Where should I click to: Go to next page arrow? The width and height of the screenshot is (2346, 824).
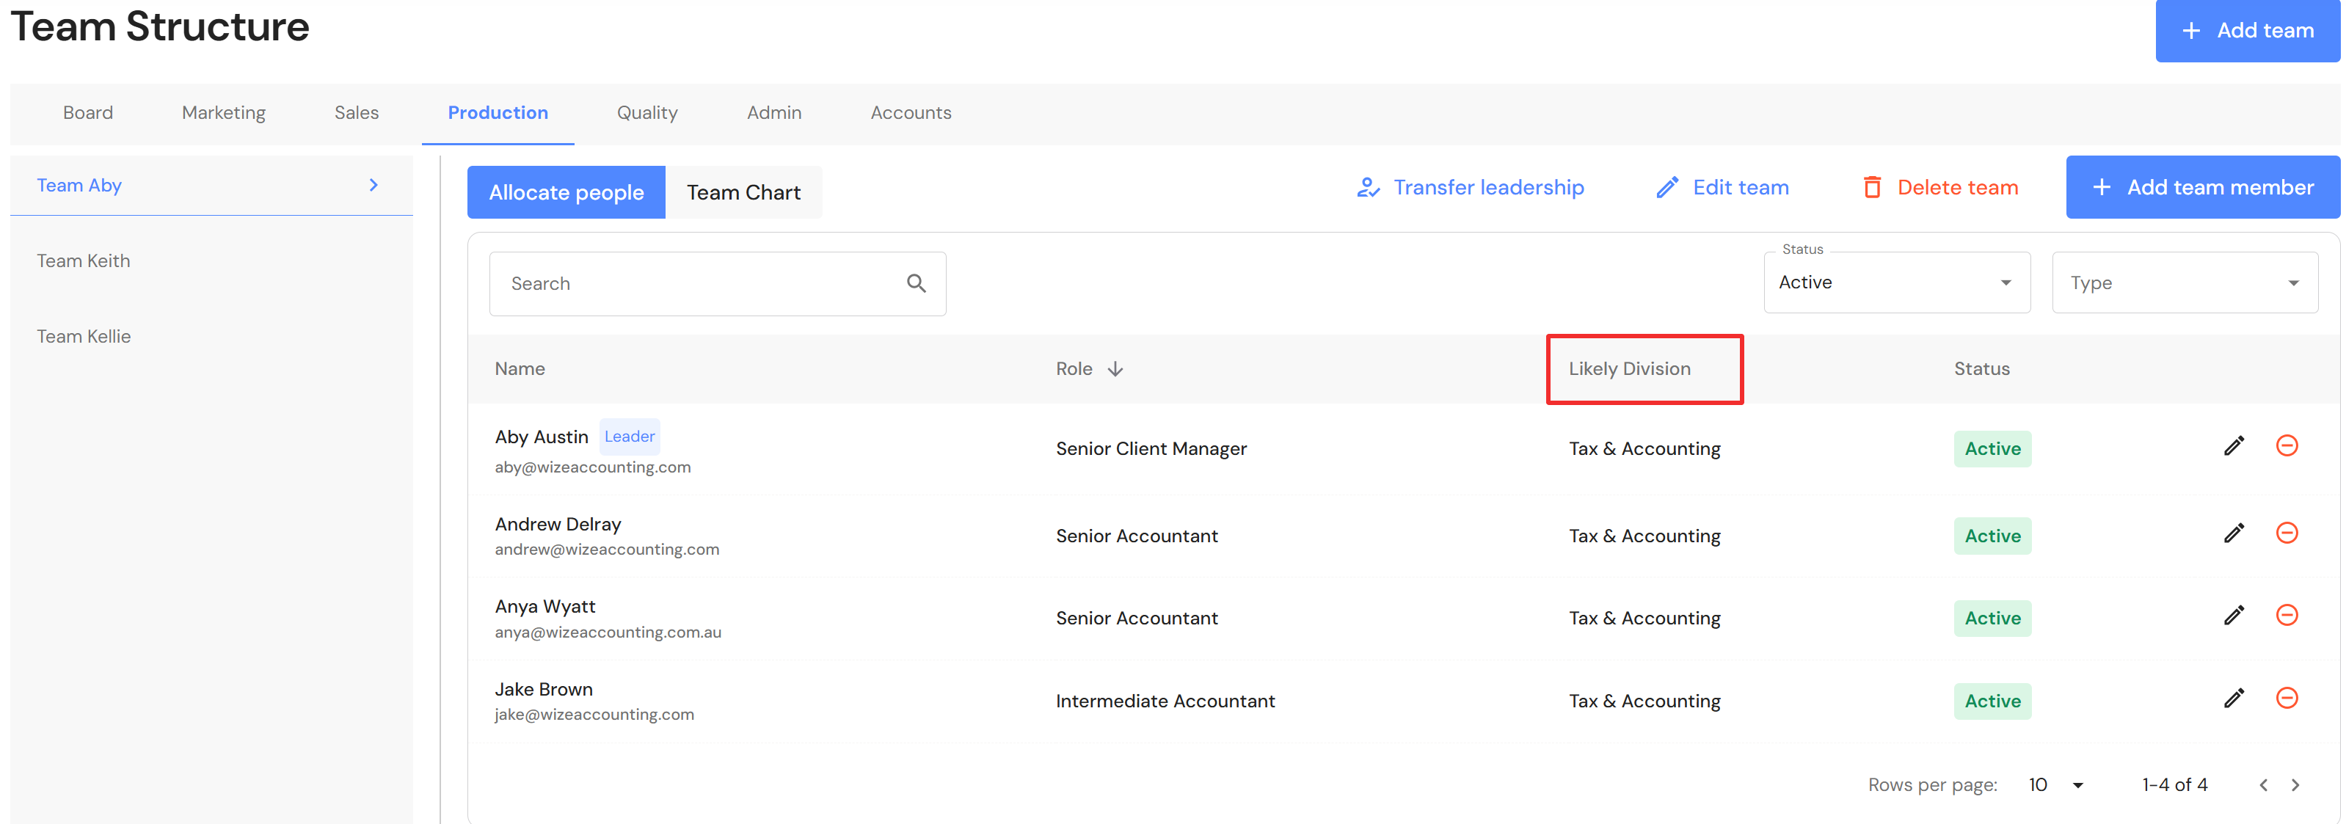2295,785
